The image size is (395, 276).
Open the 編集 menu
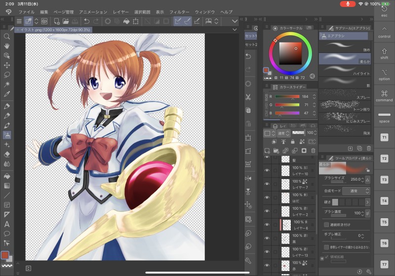point(44,12)
